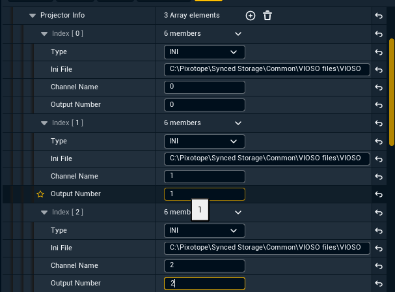The height and width of the screenshot is (292, 395).
Task: Reset Projector Info to default value
Action: pyautogui.click(x=379, y=16)
